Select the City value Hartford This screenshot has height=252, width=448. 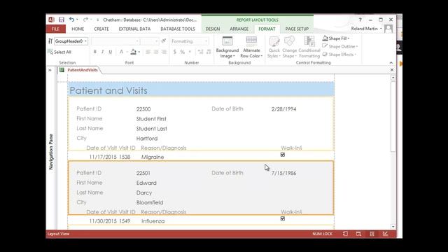147,139
